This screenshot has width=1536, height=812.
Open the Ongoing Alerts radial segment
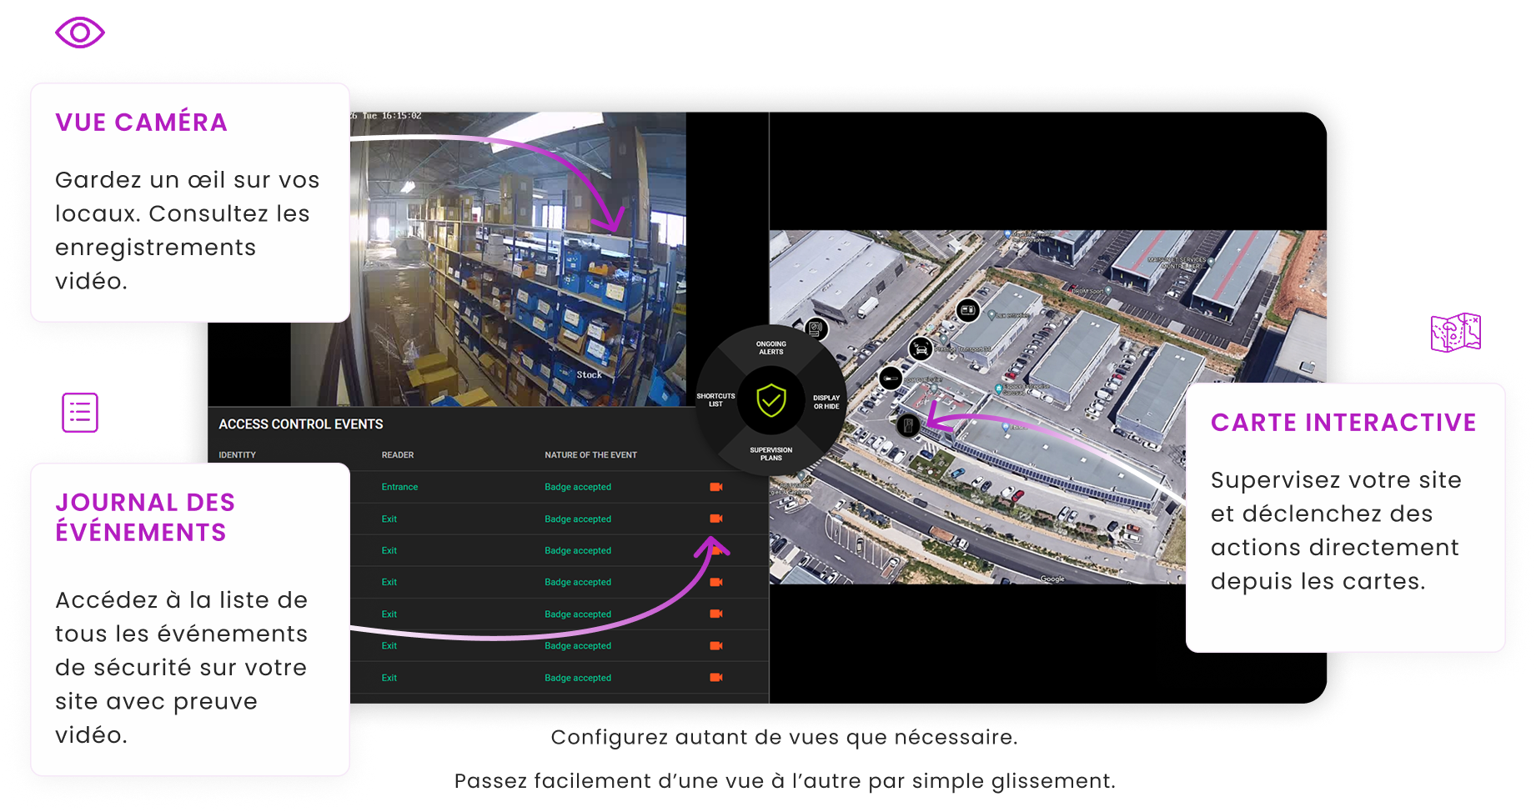[771, 348]
